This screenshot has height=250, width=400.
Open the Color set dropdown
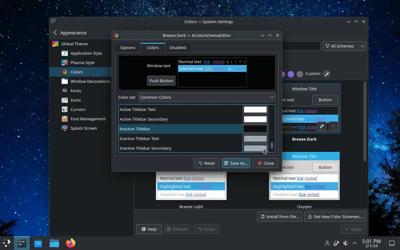207,97
